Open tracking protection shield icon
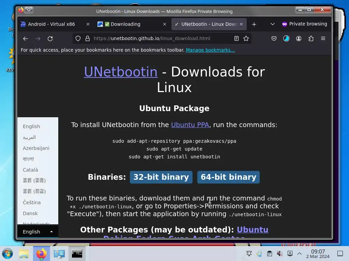349x261 pixels. coord(78,38)
